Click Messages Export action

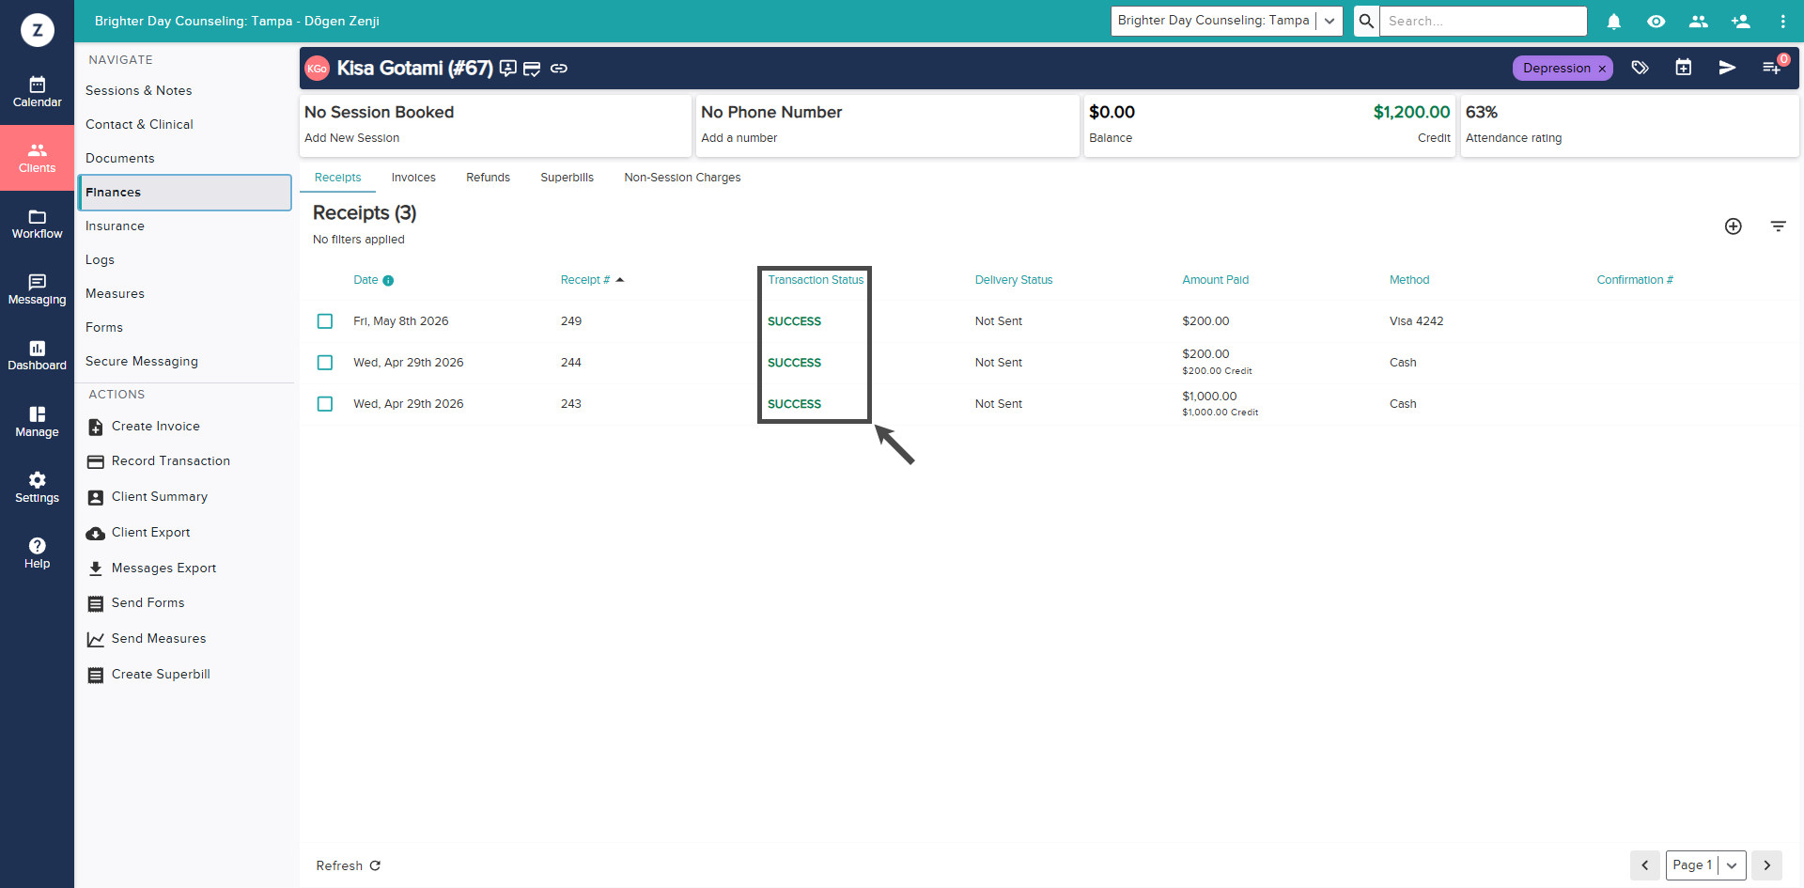(151, 569)
